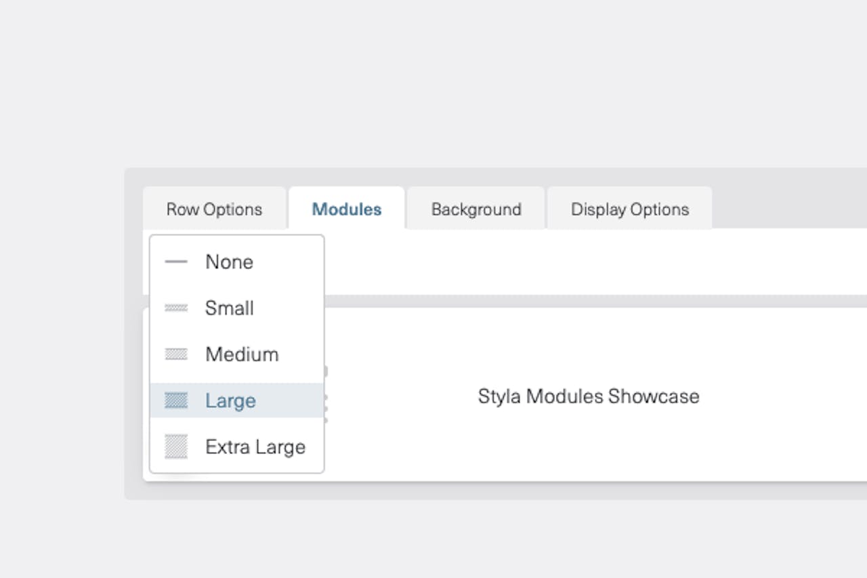Switch to the Modules tab
Screen dimensions: 867x578
point(347,209)
